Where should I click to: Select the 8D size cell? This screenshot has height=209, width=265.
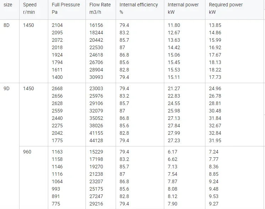[x=7, y=25]
